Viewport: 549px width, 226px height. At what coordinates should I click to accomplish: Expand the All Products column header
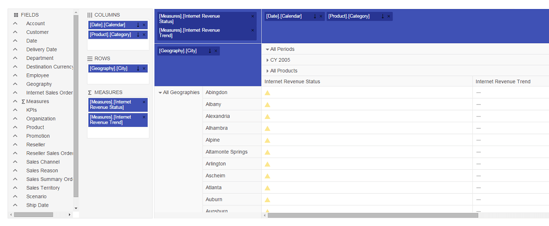tap(268, 71)
